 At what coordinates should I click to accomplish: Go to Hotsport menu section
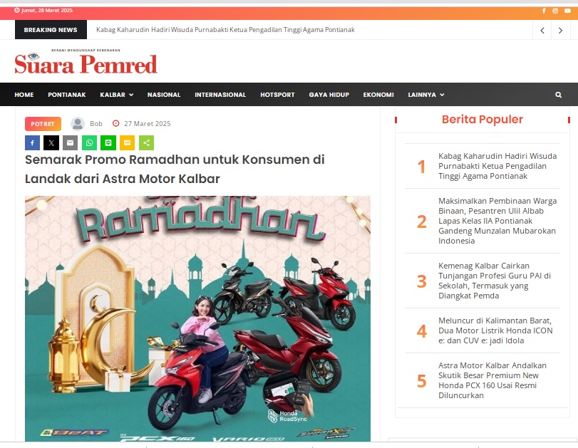point(277,95)
